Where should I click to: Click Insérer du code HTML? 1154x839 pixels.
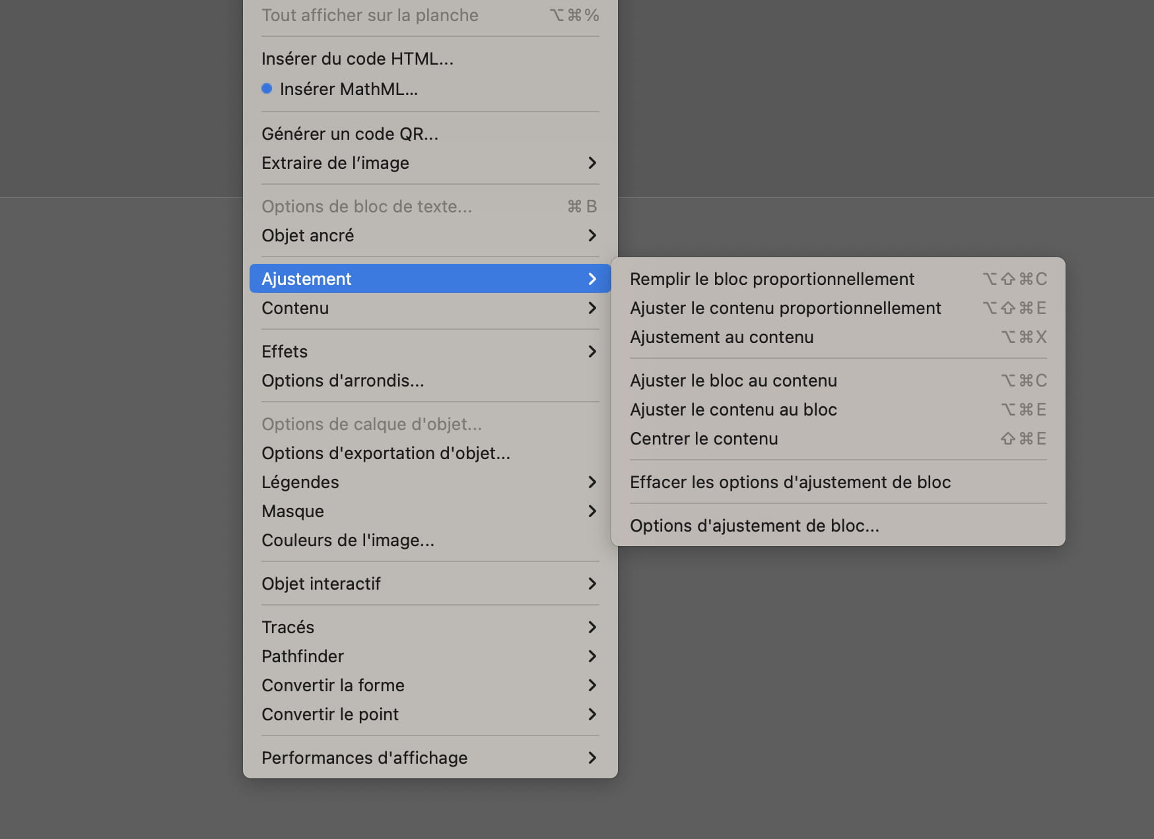357,59
